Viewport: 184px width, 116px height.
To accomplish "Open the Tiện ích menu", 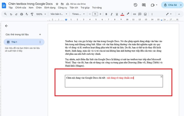I will (x=74, y=8).
